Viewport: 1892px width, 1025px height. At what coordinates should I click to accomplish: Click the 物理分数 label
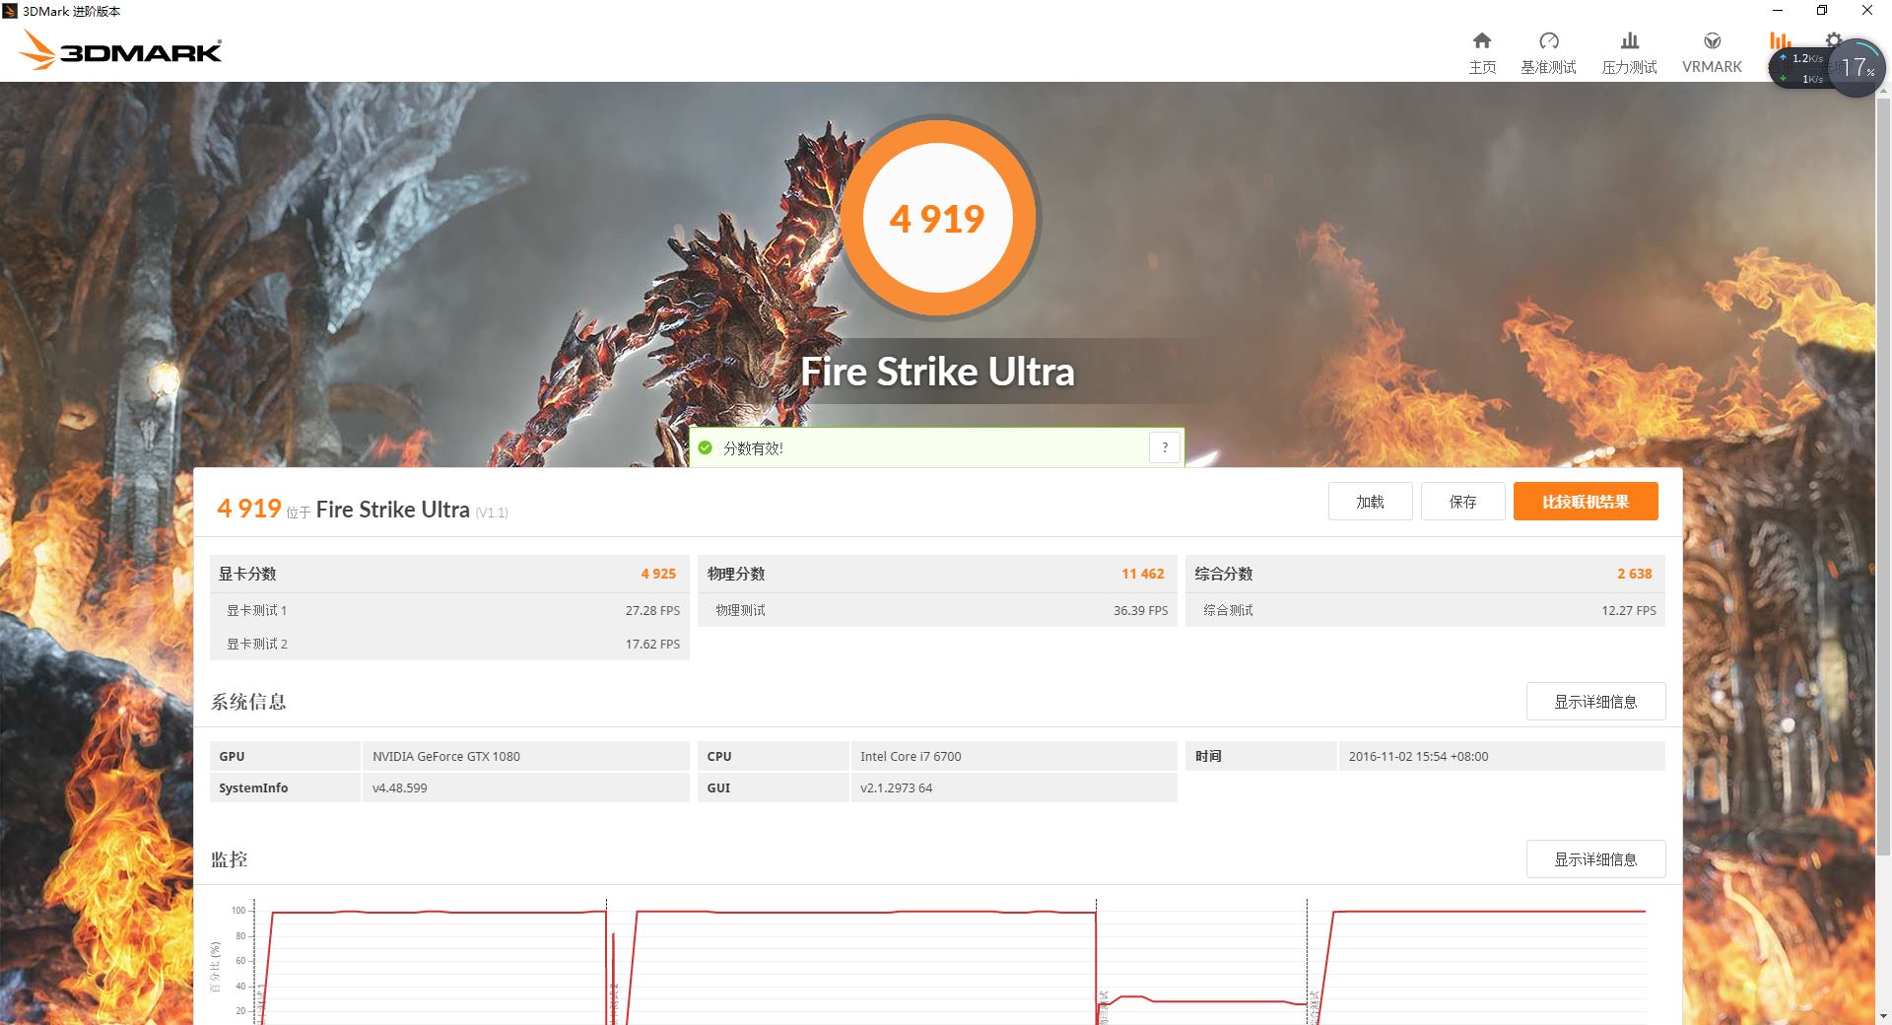(736, 574)
